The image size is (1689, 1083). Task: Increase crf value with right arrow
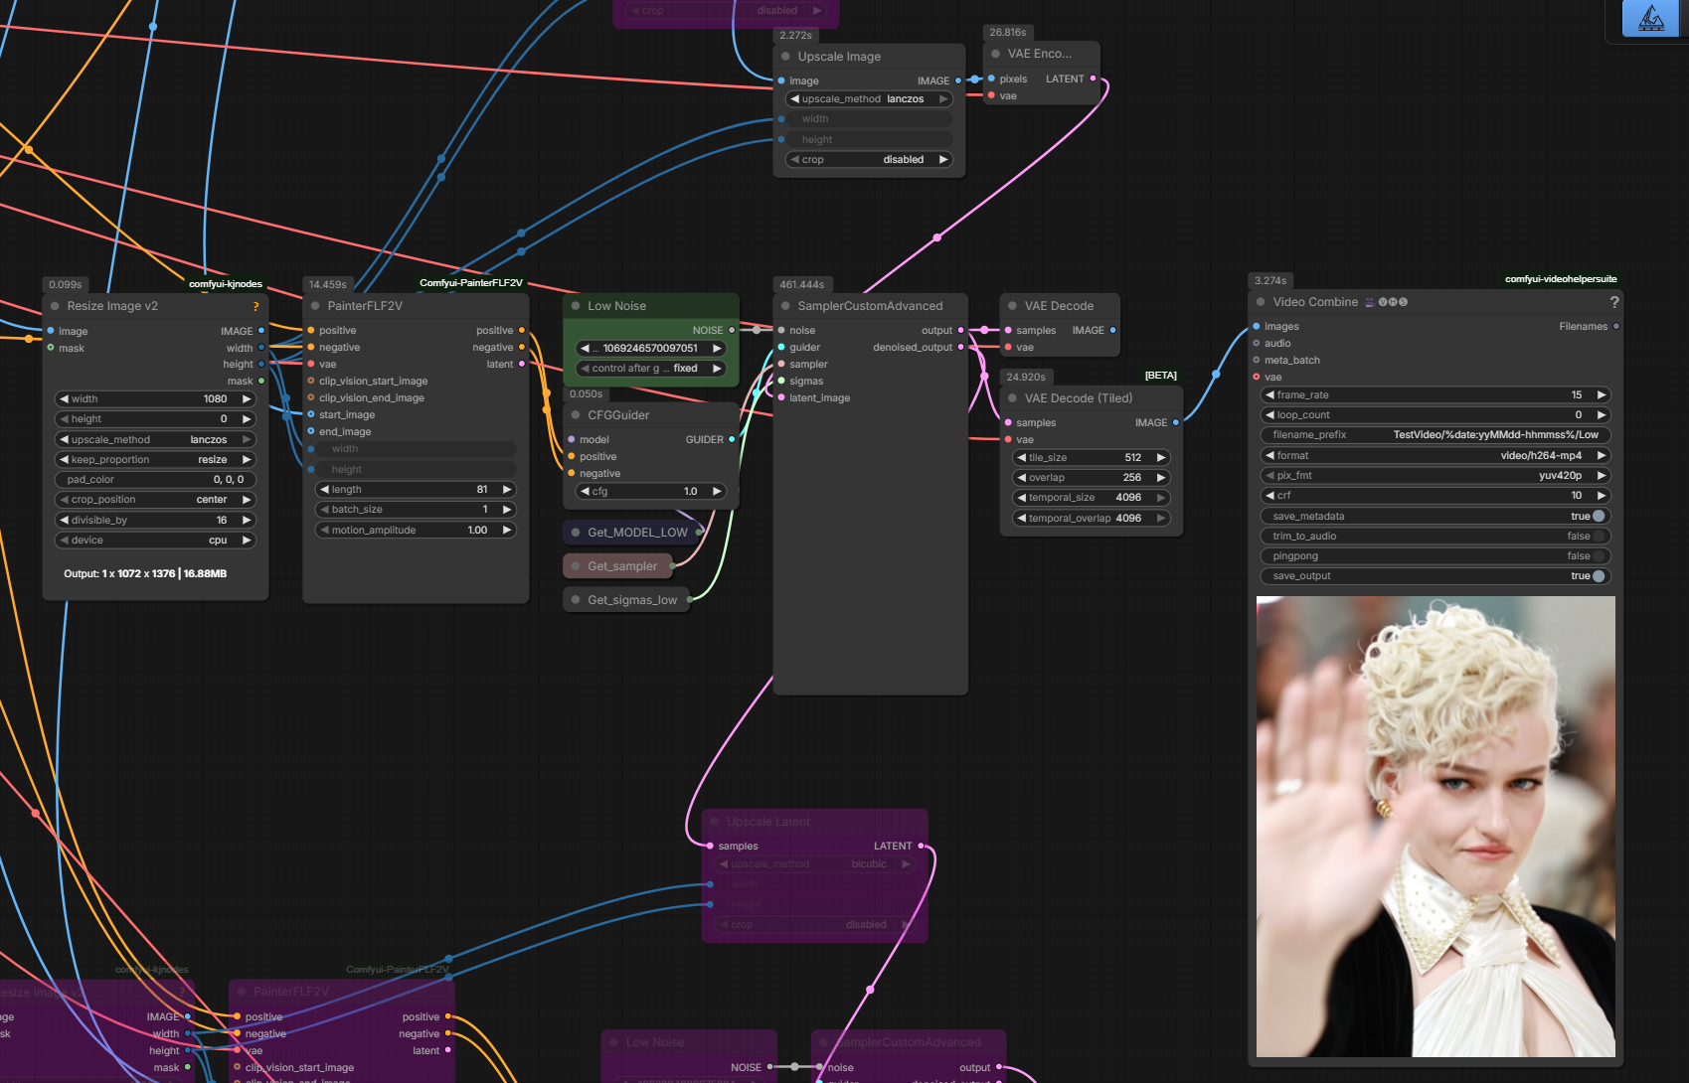[1601, 496]
